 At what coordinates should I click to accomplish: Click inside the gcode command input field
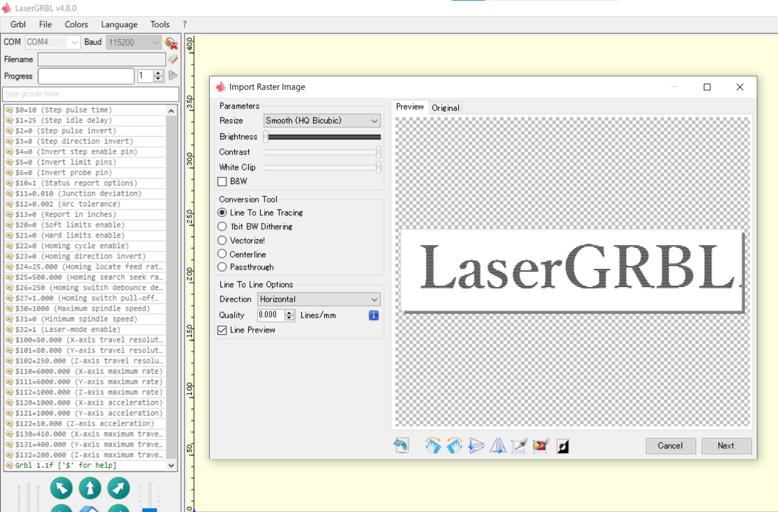click(x=89, y=94)
